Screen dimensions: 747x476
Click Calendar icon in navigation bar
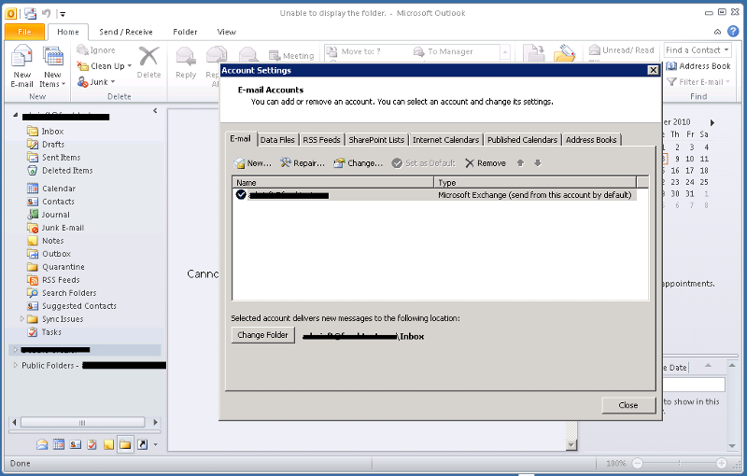click(59, 444)
